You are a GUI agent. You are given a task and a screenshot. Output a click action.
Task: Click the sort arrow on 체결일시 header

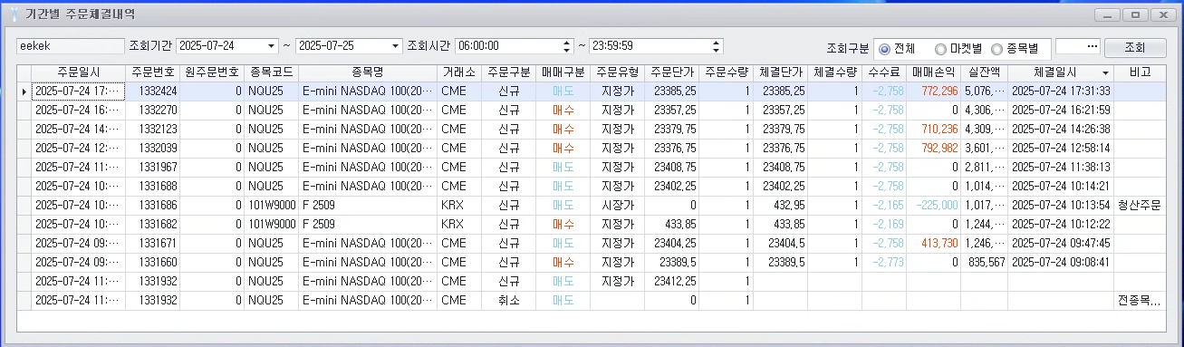pos(1105,72)
